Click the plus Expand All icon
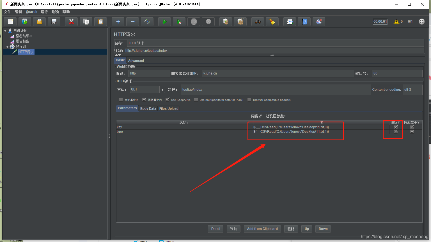The width and height of the screenshot is (431, 242). coord(118,22)
